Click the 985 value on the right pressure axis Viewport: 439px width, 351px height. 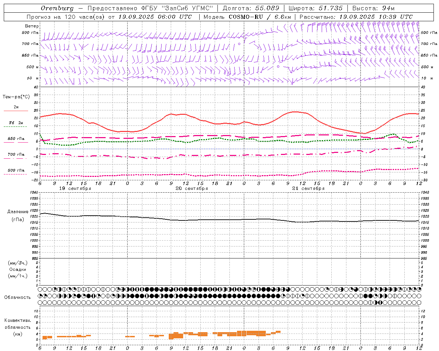[x=425, y=258]
